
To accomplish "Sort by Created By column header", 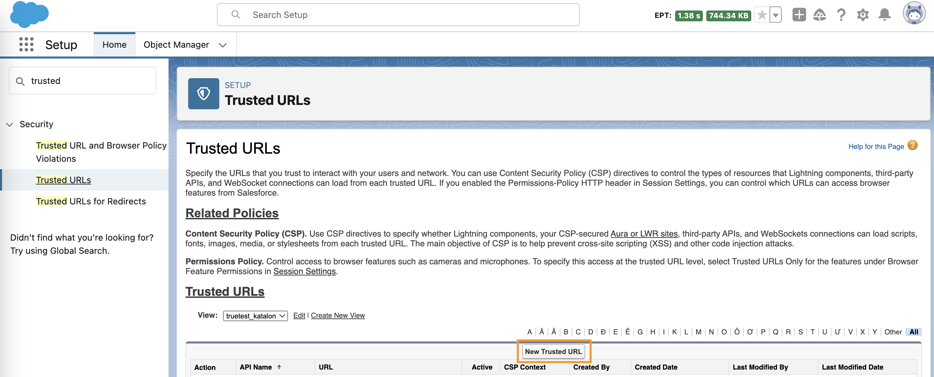I will point(591,367).
